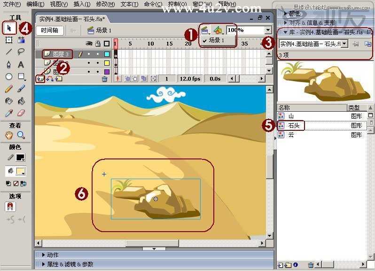
Task: Select the Hand tool
Action: (9, 135)
